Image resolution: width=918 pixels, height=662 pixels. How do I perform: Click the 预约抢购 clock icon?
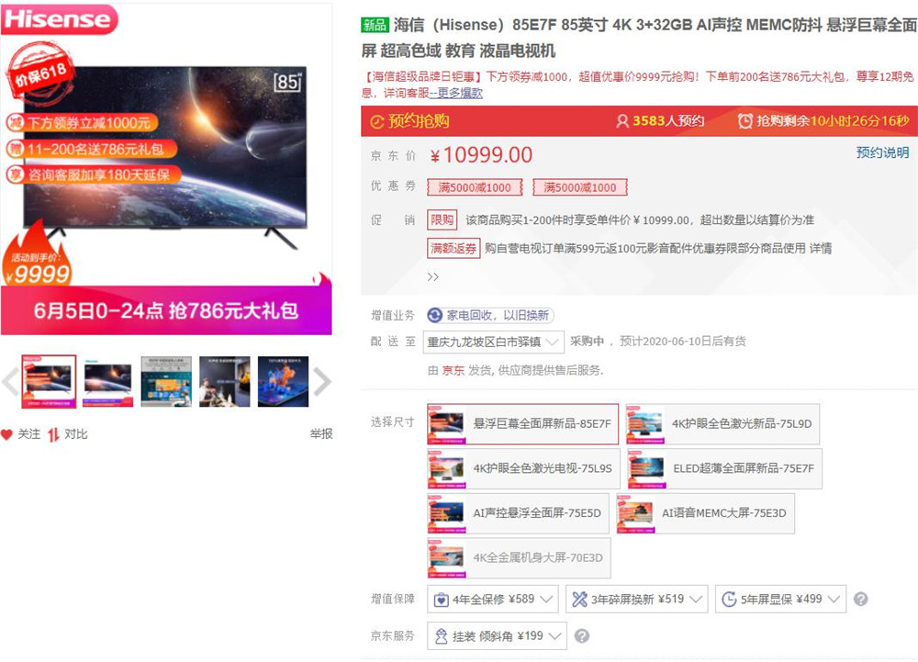(377, 122)
